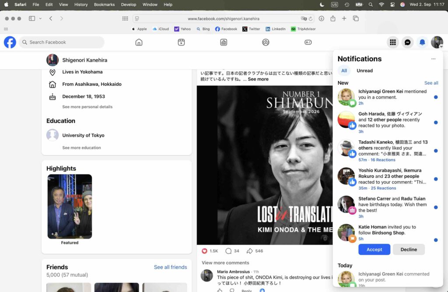This screenshot has width=448, height=292.
Task: Open the favorites bar apps grid icon
Action: pos(6,29)
